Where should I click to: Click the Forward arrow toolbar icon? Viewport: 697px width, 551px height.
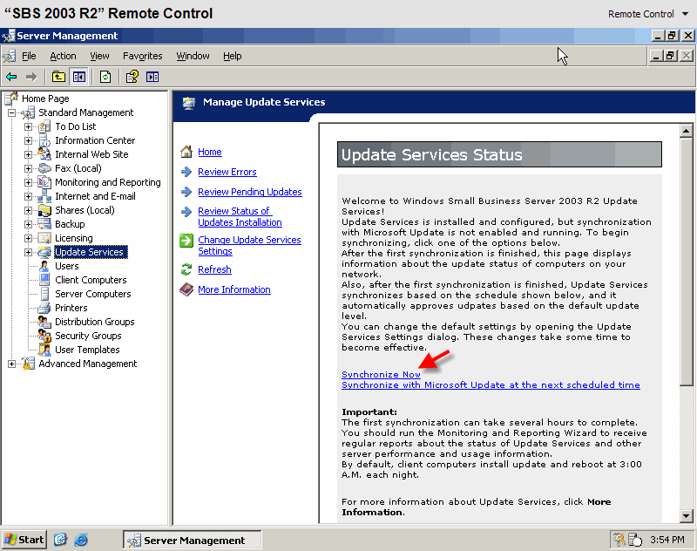click(x=31, y=77)
